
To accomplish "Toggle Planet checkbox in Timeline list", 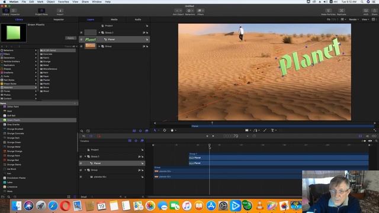I will [81, 163].
